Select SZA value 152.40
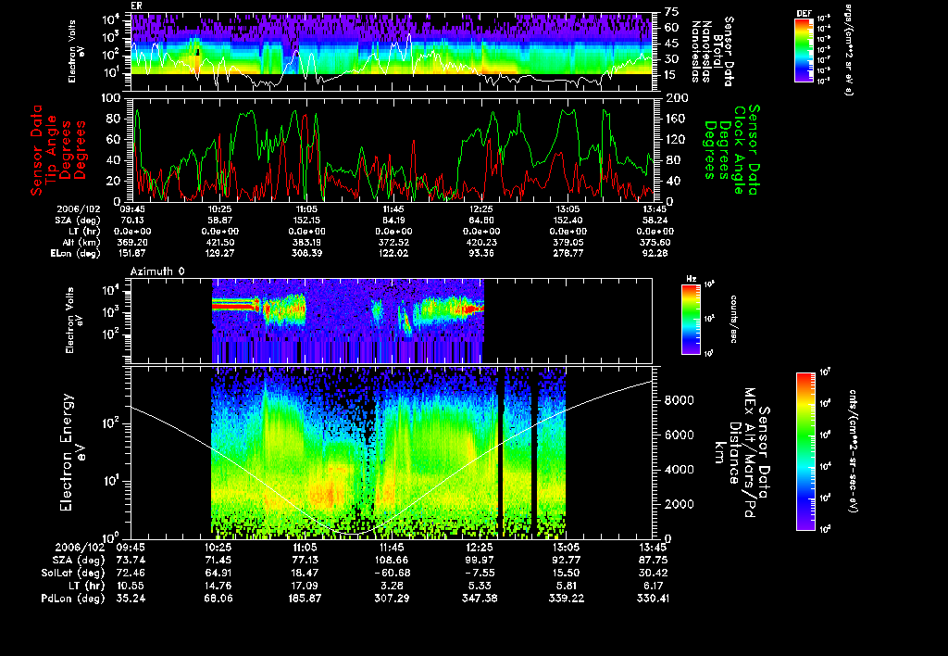 (568, 221)
